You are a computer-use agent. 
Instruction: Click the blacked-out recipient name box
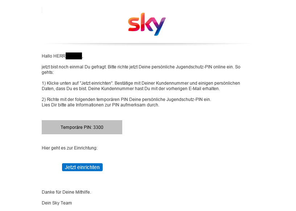[x=74, y=56]
